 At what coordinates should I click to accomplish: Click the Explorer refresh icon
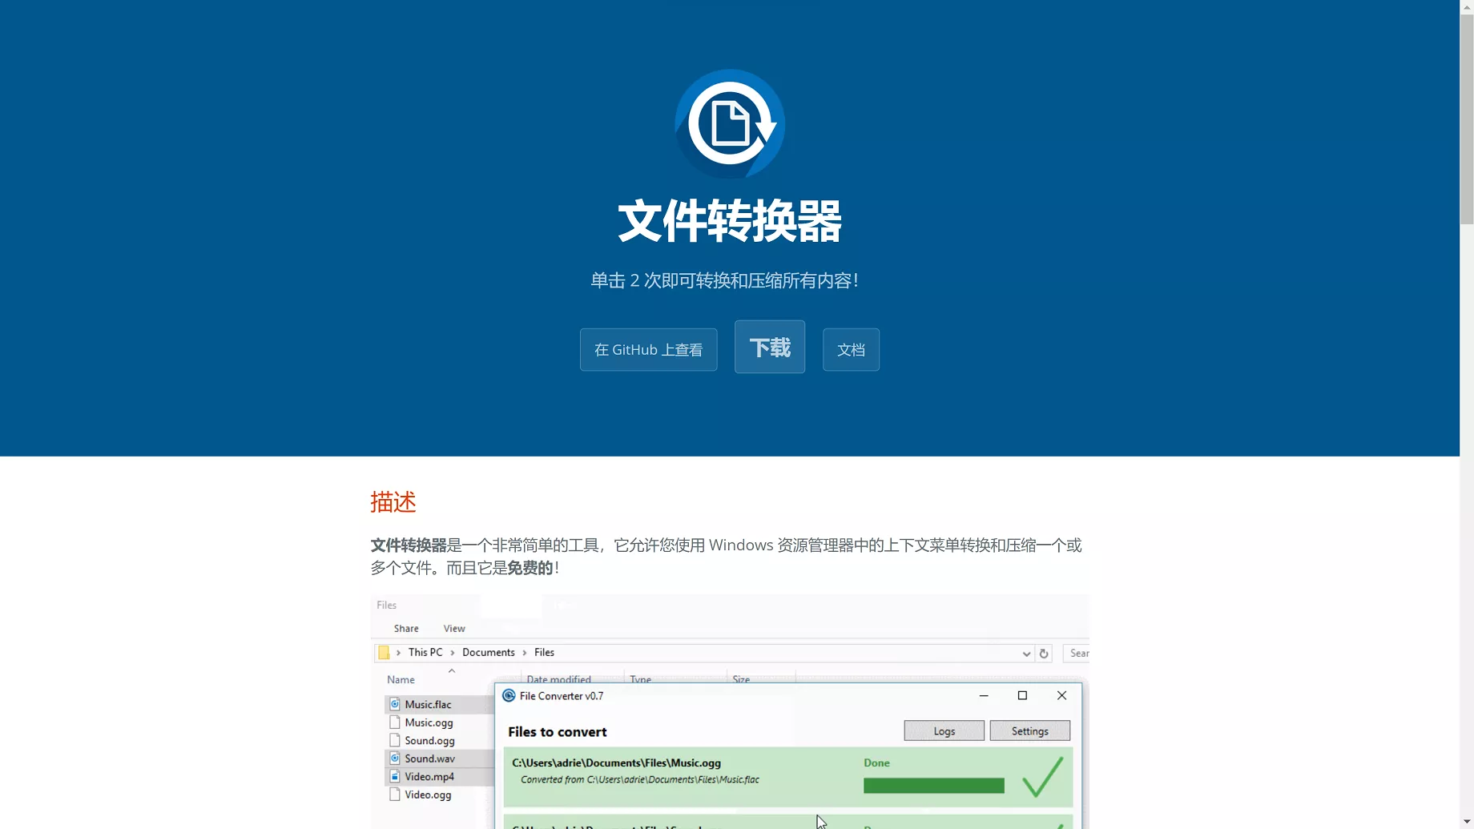point(1044,654)
